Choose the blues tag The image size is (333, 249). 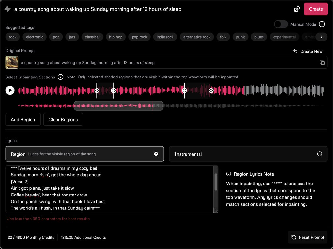click(259, 37)
